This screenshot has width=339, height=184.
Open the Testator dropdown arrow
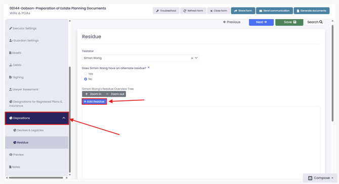196,58
